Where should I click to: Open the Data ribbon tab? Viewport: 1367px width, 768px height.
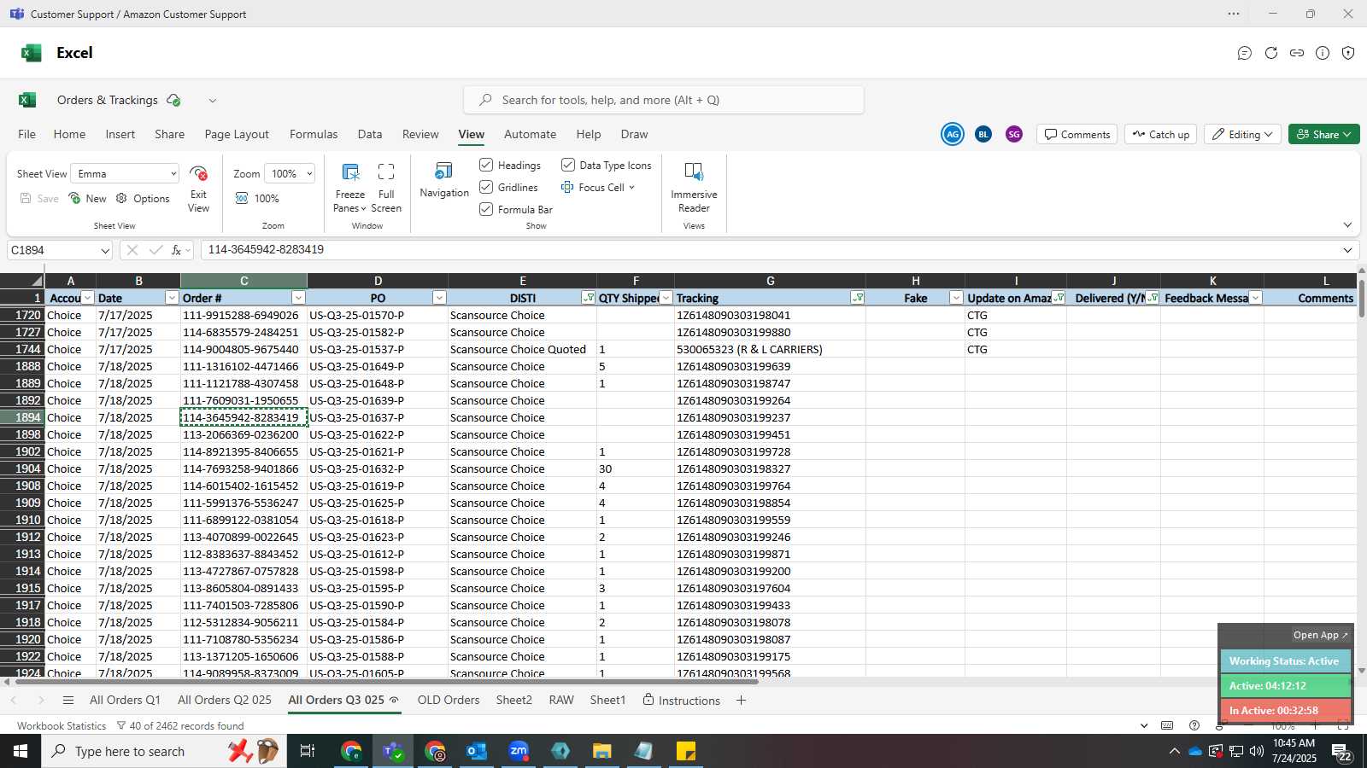click(x=370, y=134)
